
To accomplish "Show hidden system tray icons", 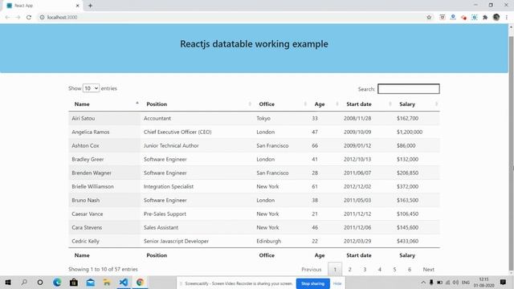I will (423, 283).
